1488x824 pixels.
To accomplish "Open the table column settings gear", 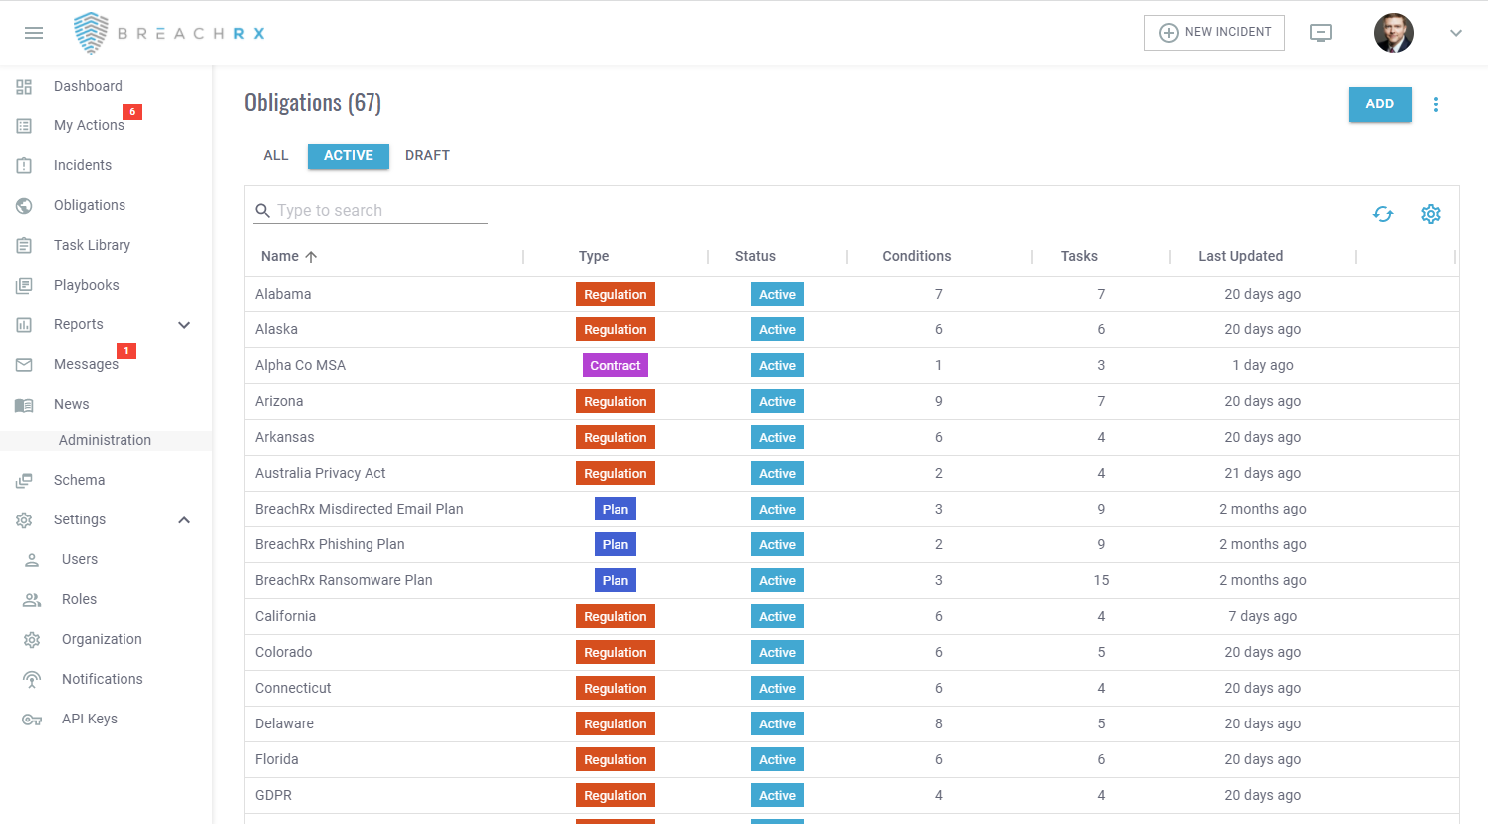I will click(x=1431, y=213).
